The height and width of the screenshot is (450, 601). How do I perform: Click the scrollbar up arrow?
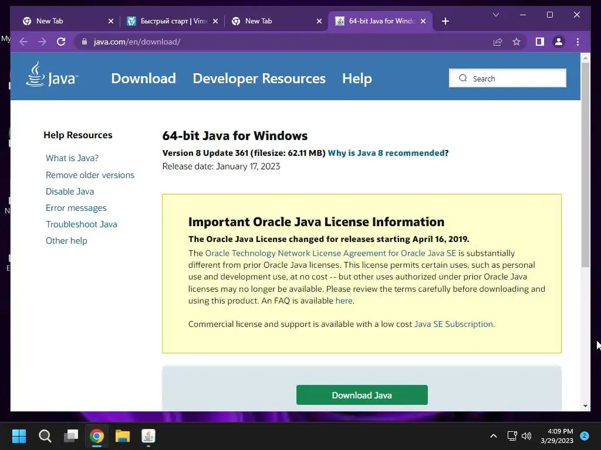585,58
